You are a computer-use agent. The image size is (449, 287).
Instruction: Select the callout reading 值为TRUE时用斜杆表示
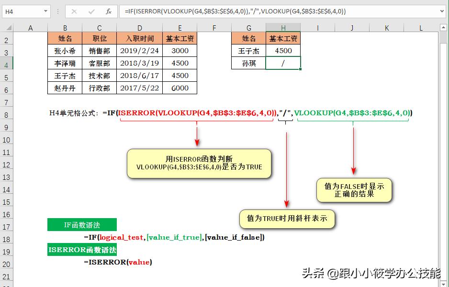[287, 219]
